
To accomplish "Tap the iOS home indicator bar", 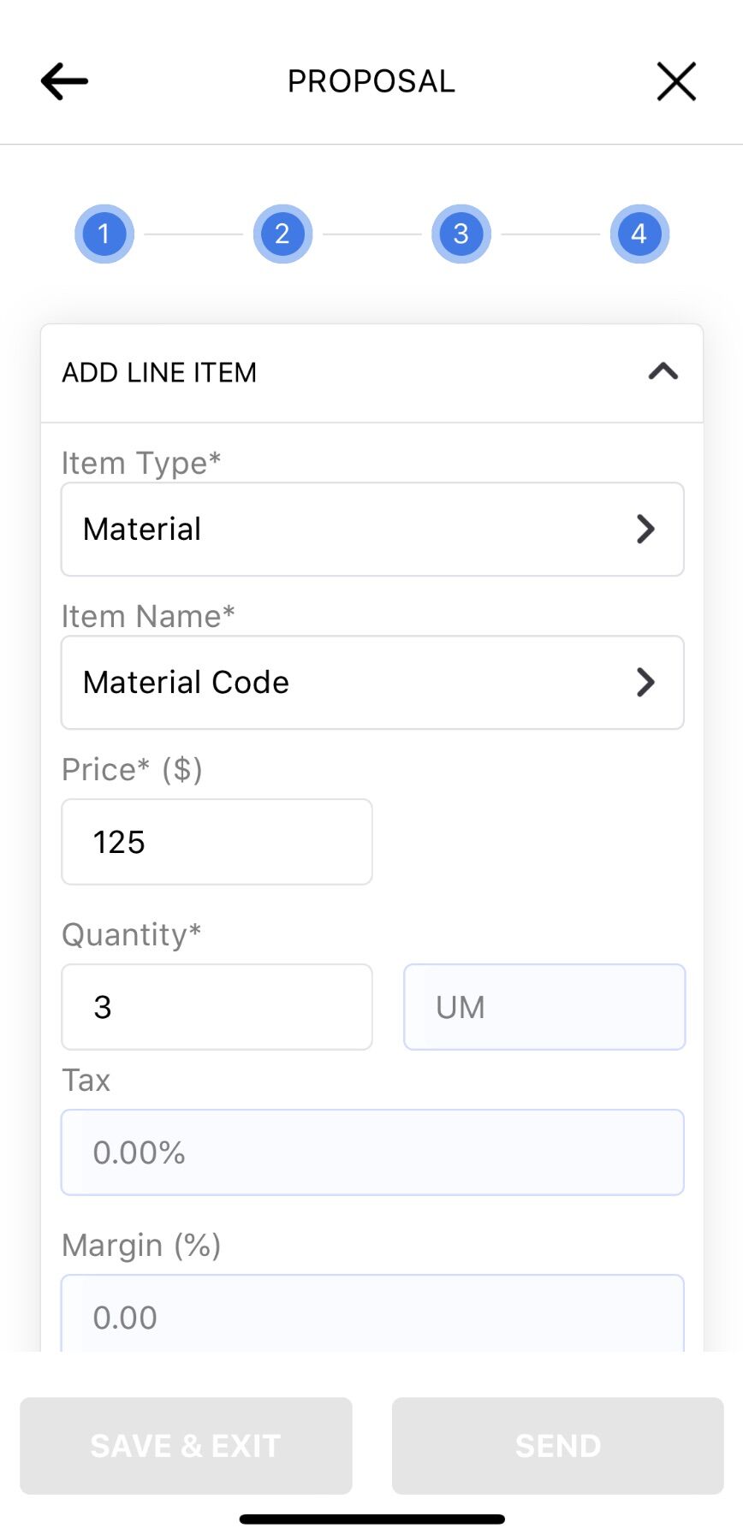I will pos(371,1519).
